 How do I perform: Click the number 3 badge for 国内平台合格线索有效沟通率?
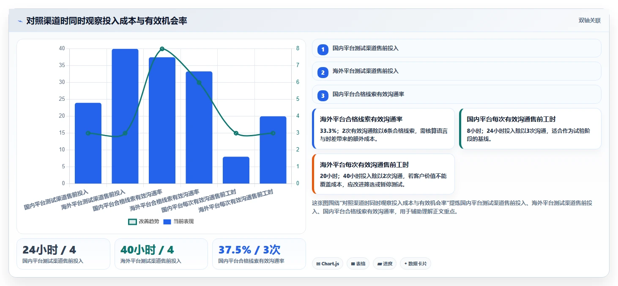click(323, 96)
